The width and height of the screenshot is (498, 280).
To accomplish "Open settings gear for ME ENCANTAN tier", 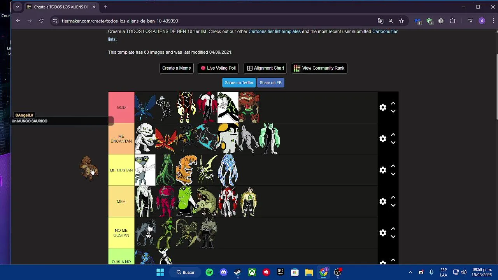I will pyautogui.click(x=383, y=139).
